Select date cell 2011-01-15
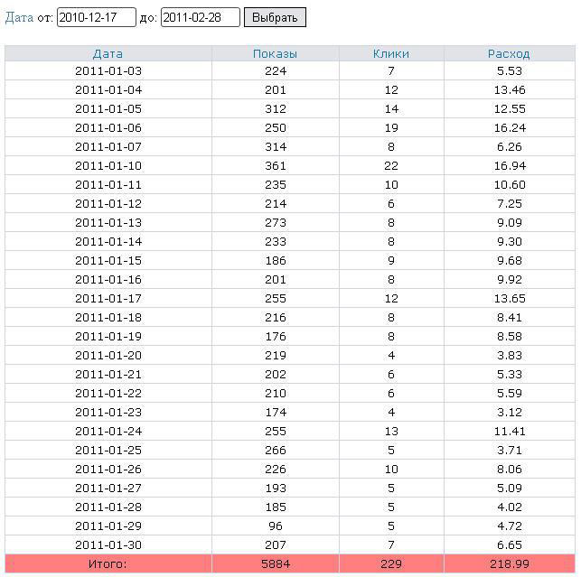 pos(108,261)
